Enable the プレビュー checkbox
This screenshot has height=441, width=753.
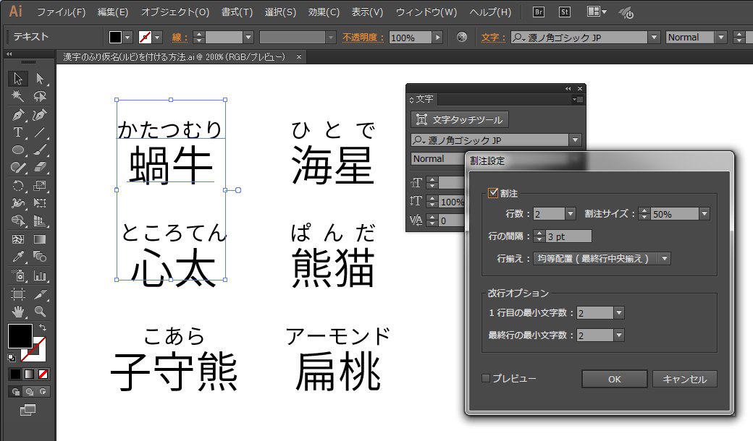coord(486,378)
